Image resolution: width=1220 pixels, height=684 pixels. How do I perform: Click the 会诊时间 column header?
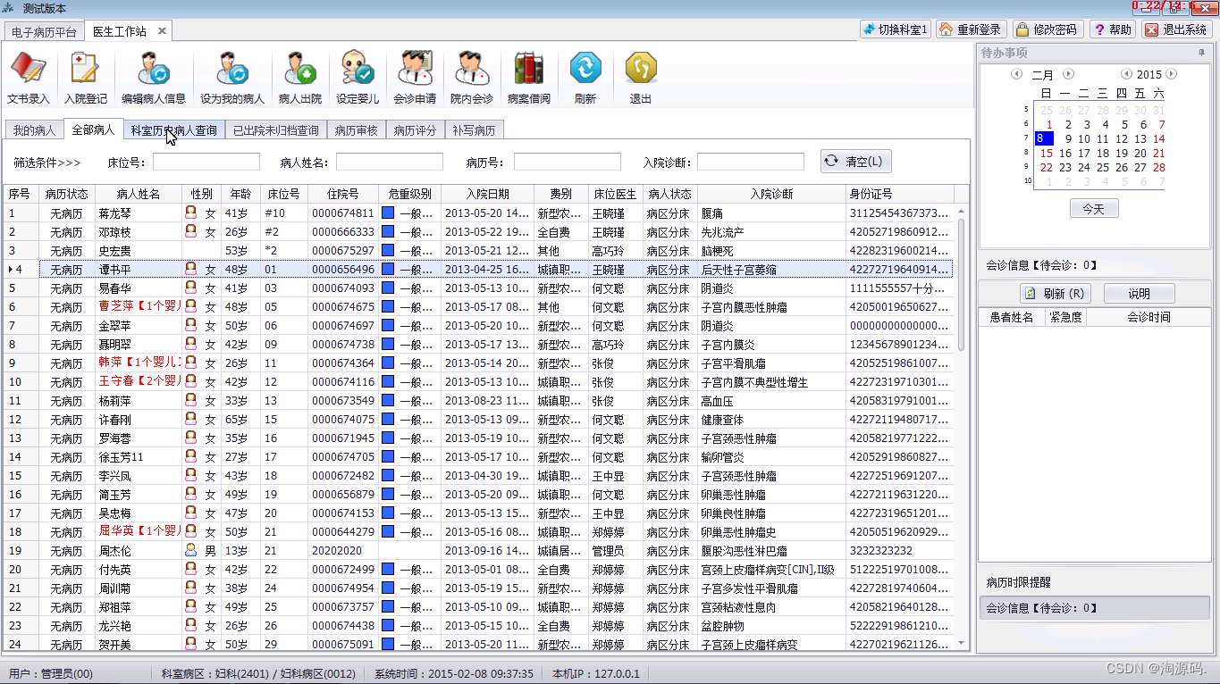tap(1148, 317)
